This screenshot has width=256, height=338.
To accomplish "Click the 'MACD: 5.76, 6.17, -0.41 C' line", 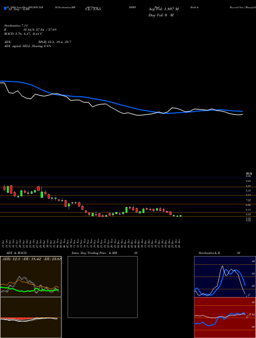I will pos(23,34).
